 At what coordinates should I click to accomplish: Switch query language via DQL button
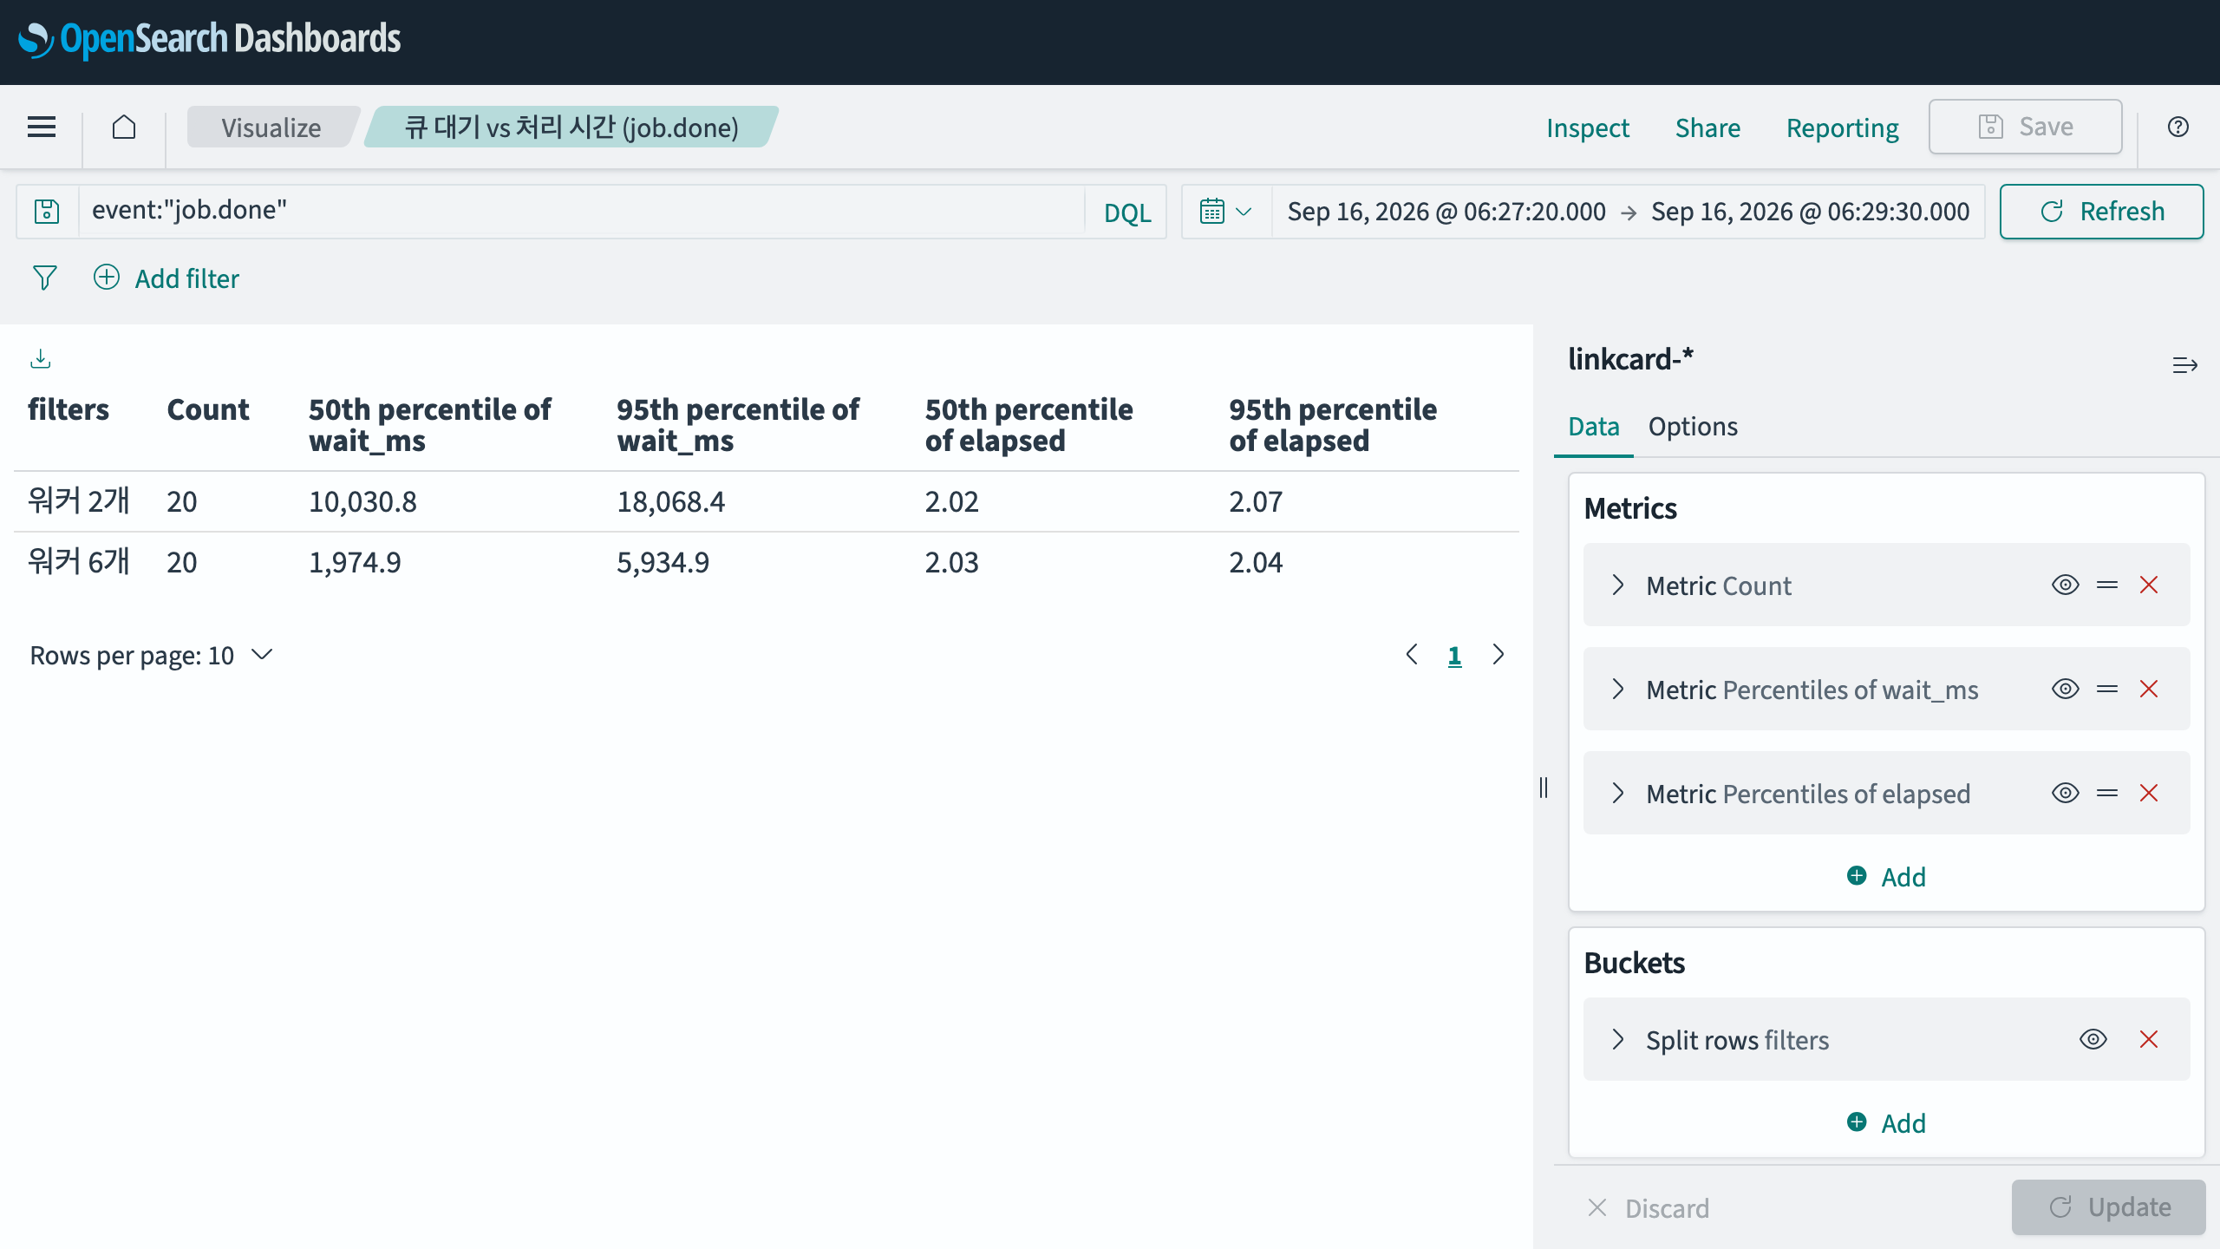point(1127,212)
